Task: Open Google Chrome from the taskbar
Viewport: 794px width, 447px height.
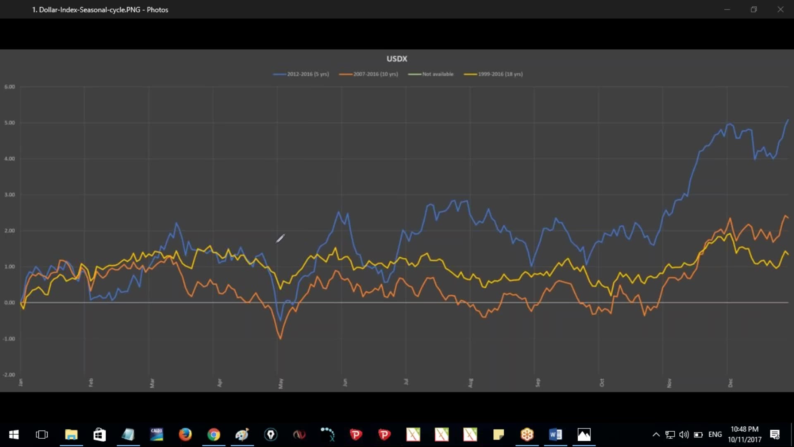Action: point(213,435)
